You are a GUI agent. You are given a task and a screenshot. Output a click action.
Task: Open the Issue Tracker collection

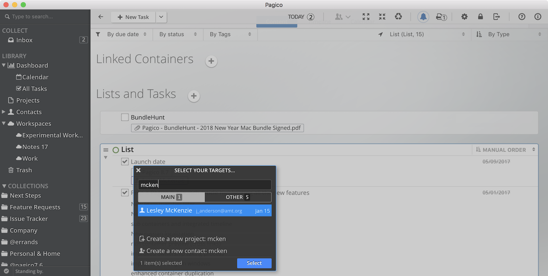point(24,219)
